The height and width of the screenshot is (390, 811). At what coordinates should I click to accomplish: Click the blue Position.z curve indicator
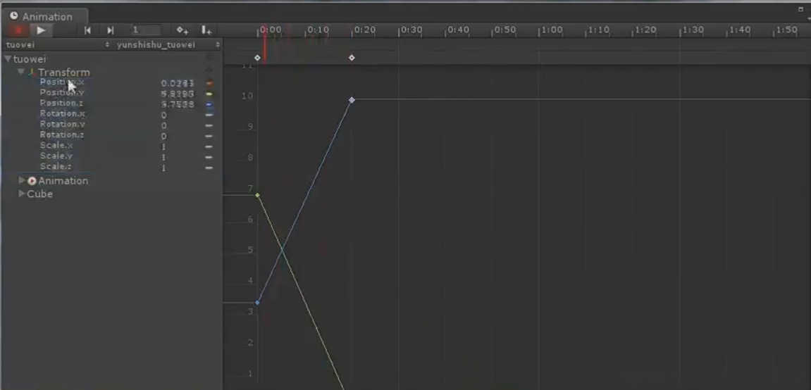point(209,104)
